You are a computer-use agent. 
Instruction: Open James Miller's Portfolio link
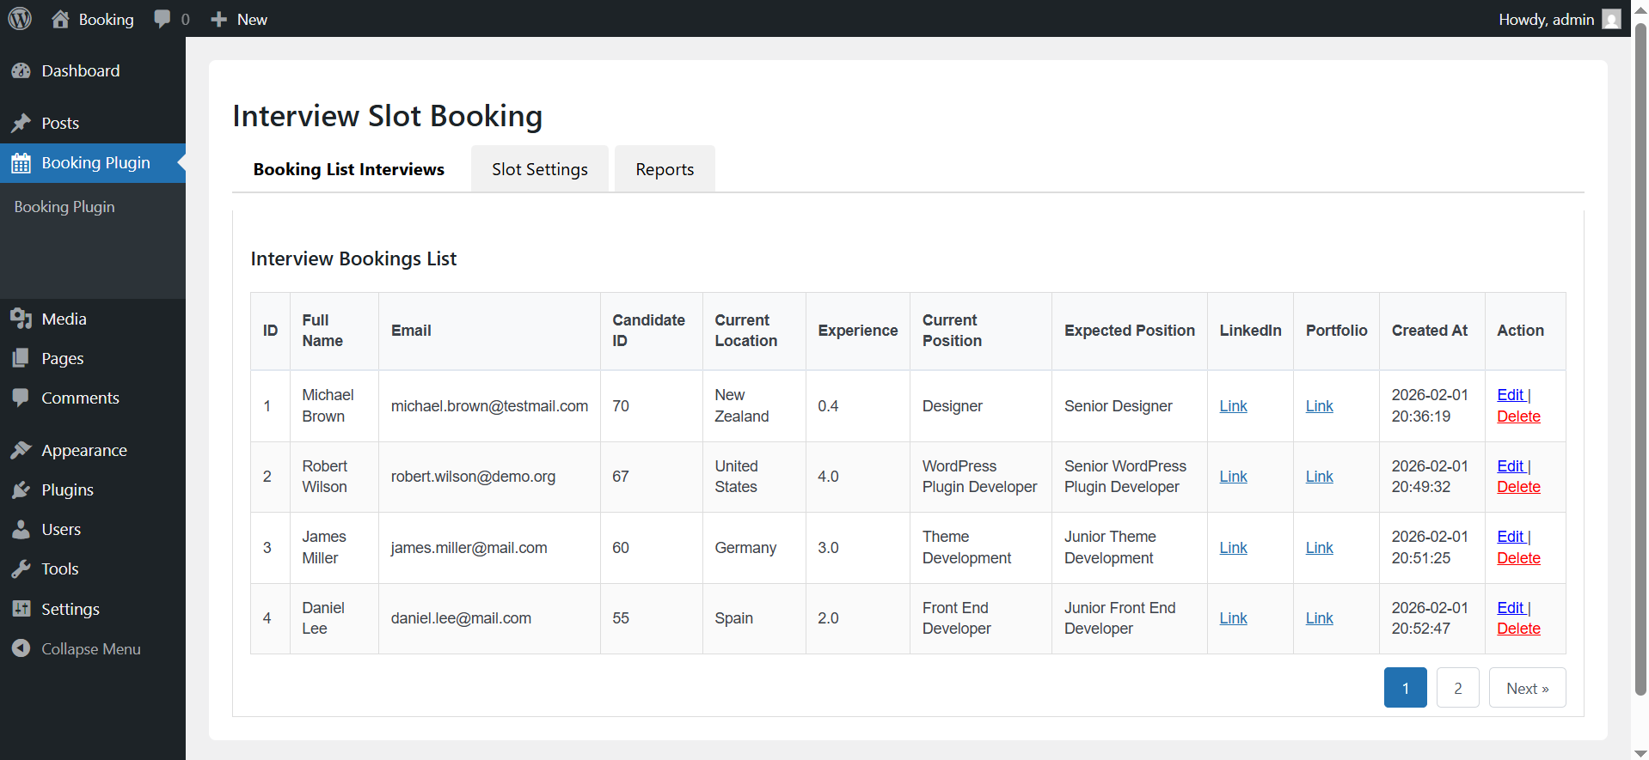click(1319, 548)
